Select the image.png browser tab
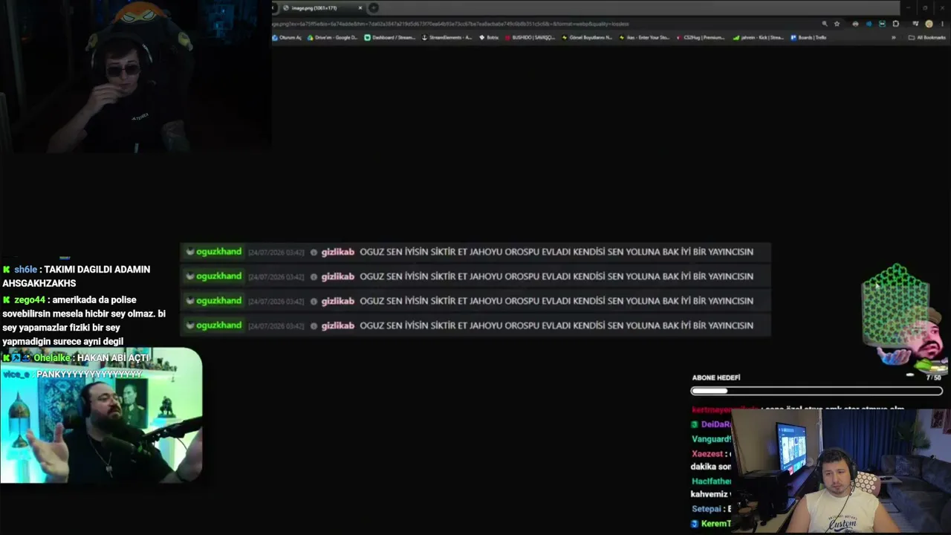Image resolution: width=951 pixels, height=535 pixels. pyautogui.click(x=322, y=8)
